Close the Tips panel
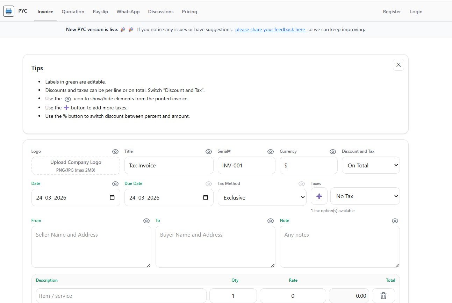This screenshot has width=452, height=303. (399, 65)
